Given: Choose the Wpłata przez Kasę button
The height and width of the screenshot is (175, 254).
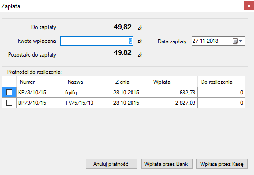Looking at the screenshot, I should tap(222, 164).
